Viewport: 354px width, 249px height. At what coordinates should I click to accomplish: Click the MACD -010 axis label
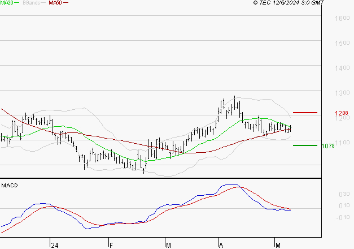tap(343, 217)
